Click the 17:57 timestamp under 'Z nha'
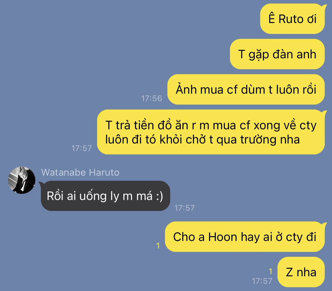The height and width of the screenshot is (291, 332). click(262, 281)
